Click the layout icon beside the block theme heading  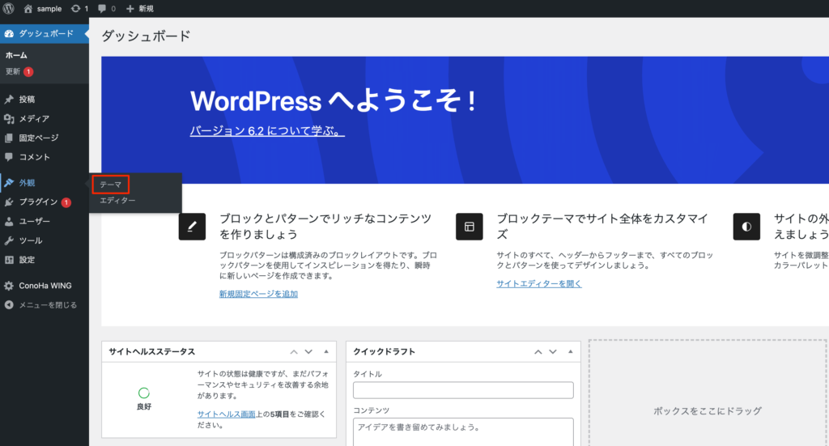tap(469, 227)
